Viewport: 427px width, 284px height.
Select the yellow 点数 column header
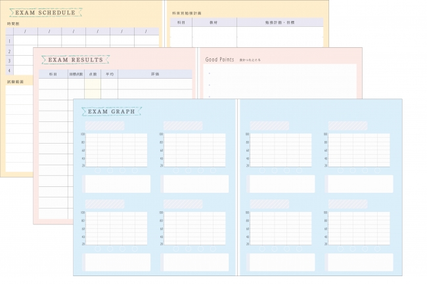tap(93, 75)
